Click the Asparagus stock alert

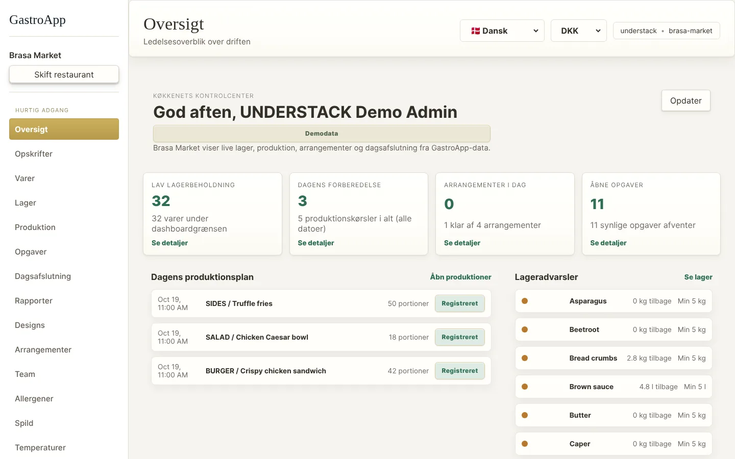click(614, 301)
